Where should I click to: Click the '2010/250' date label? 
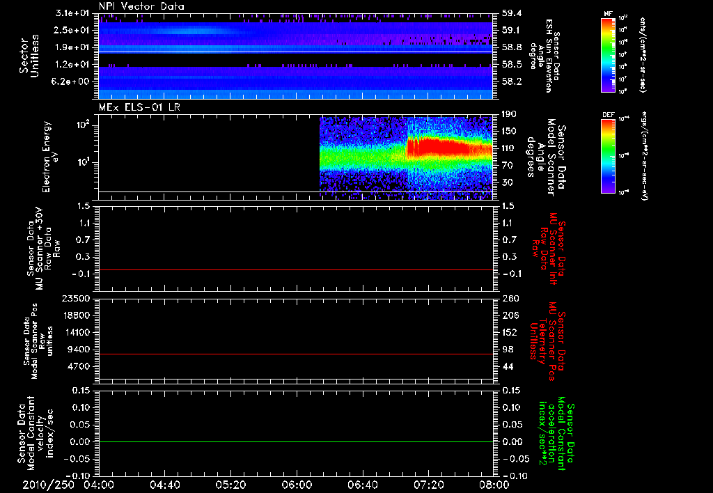[48, 485]
